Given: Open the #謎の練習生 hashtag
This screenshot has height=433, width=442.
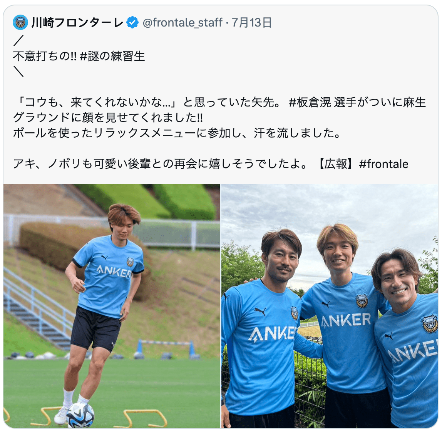Looking at the screenshot, I should click(112, 56).
